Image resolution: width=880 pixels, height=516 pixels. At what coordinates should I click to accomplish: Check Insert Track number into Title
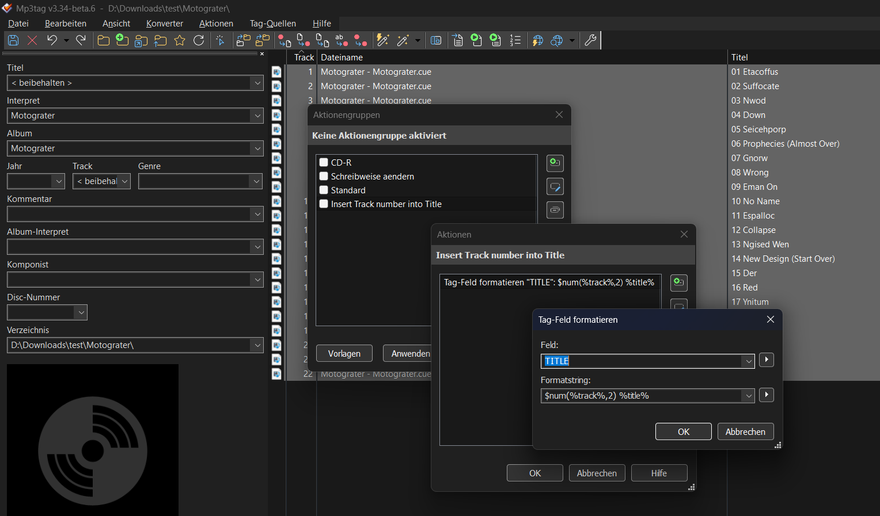coord(324,204)
